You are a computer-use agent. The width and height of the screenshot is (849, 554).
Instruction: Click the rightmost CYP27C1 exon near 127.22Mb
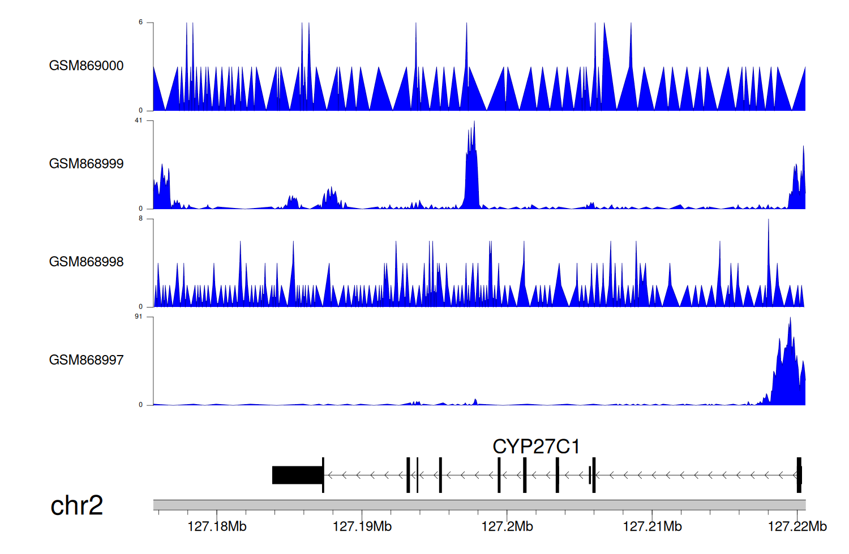pos(799,475)
